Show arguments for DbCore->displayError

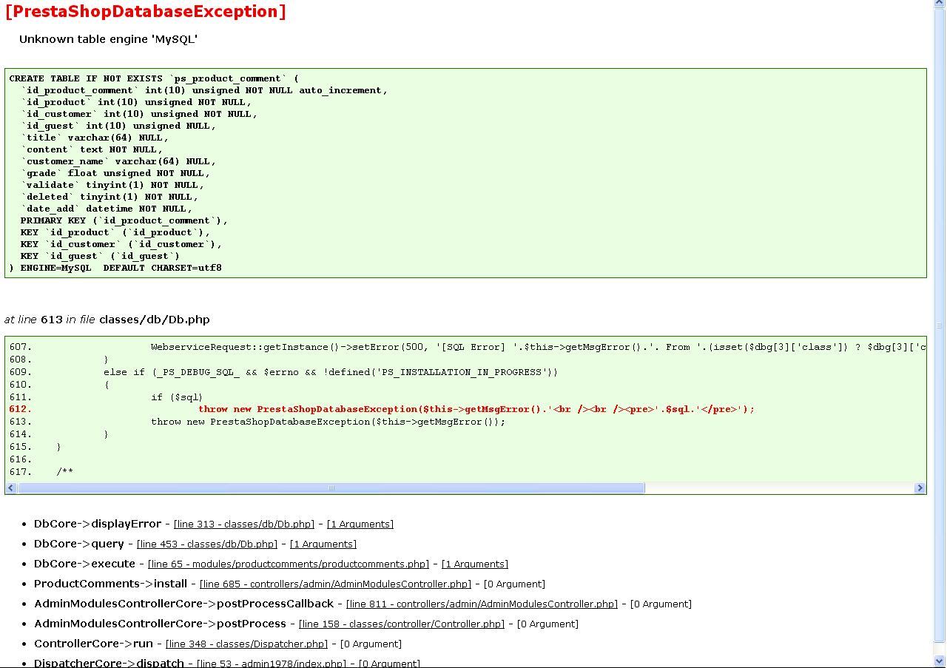360,524
